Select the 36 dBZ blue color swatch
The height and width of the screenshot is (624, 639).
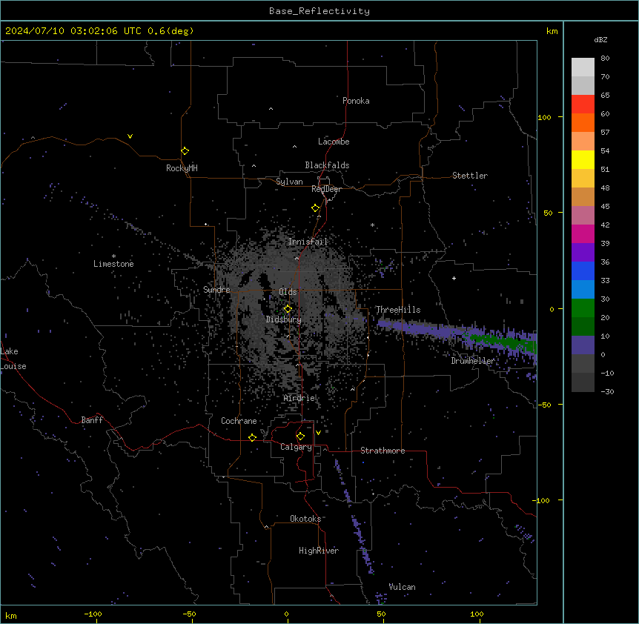(x=583, y=270)
